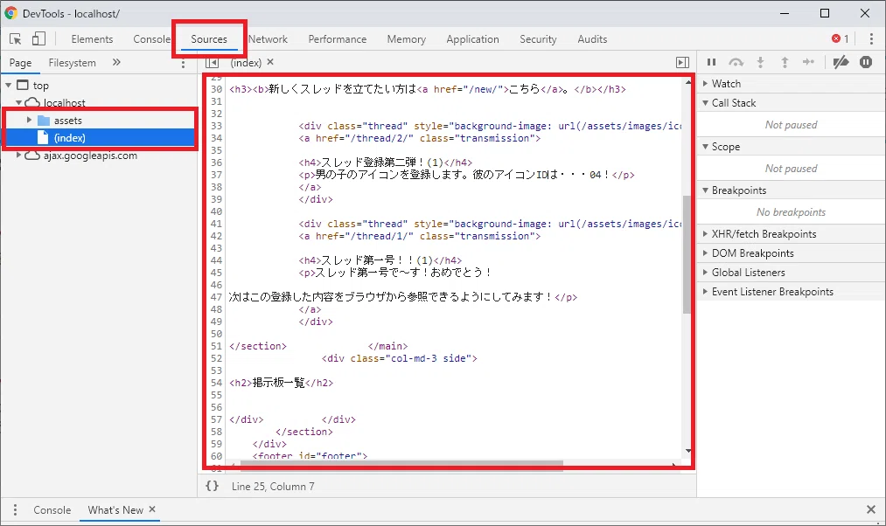886x526 pixels.
Task: Open the Security tab
Action: coord(538,39)
